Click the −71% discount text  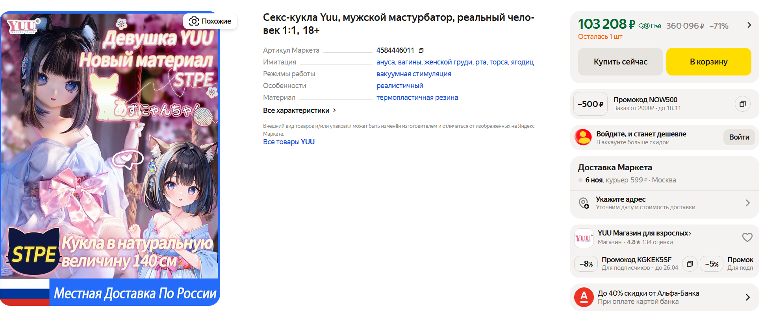tap(719, 26)
